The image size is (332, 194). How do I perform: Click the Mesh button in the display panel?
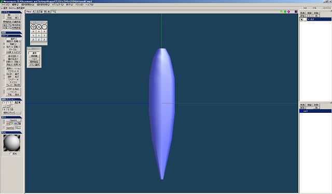[18, 128]
